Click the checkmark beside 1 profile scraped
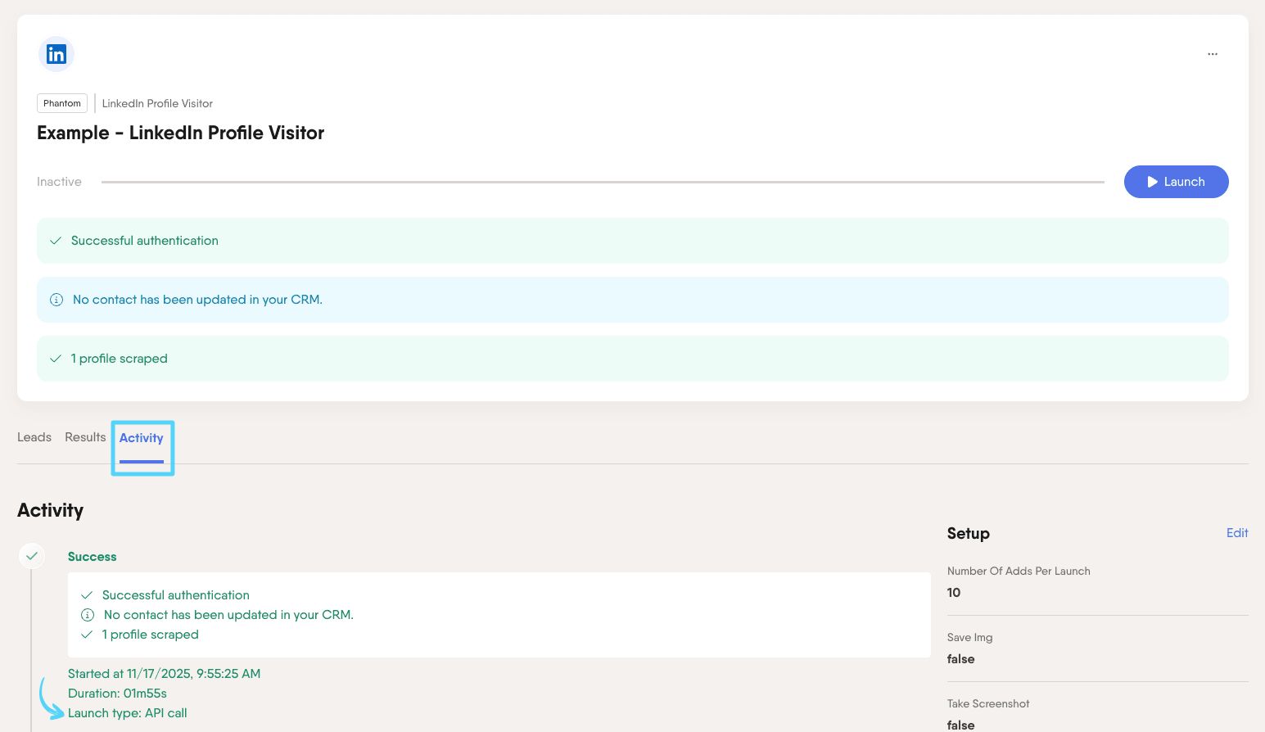This screenshot has height=732, width=1265. [55, 359]
